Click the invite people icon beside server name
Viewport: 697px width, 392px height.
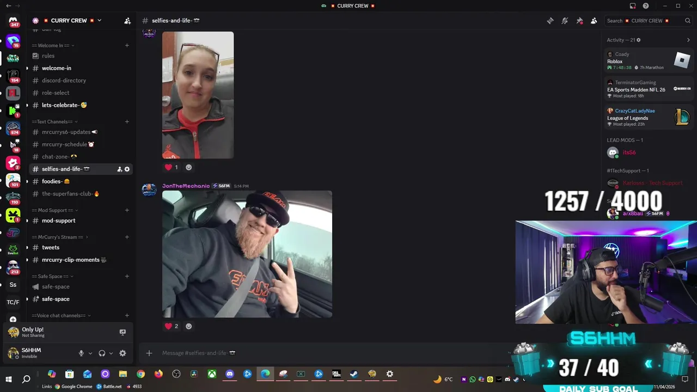[127, 21]
